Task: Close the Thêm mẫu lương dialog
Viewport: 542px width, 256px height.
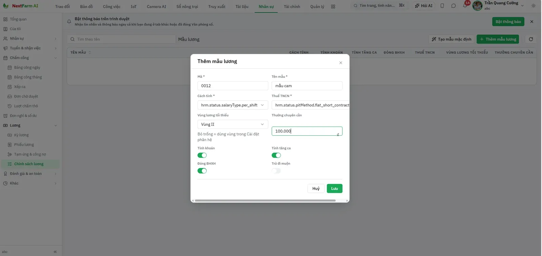Action: (x=341, y=63)
